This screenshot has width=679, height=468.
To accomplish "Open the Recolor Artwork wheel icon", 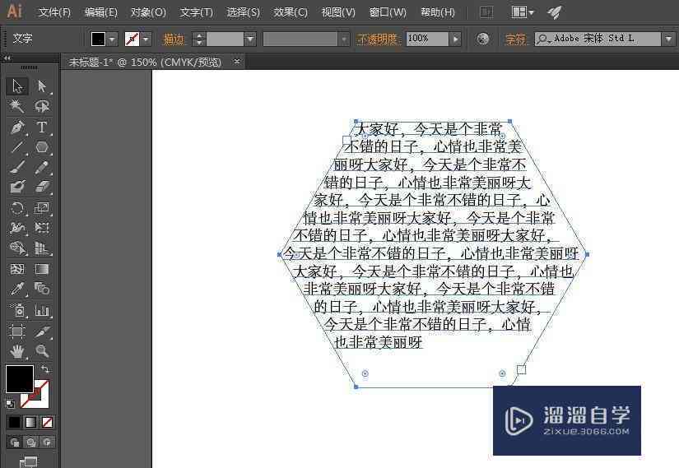I will pos(482,39).
